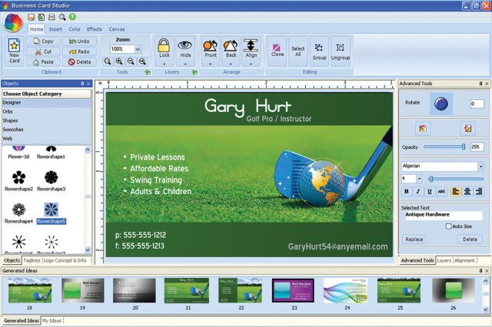The image size is (492, 327).
Task: Switch to the Layers panel tab
Action: [x=444, y=261]
